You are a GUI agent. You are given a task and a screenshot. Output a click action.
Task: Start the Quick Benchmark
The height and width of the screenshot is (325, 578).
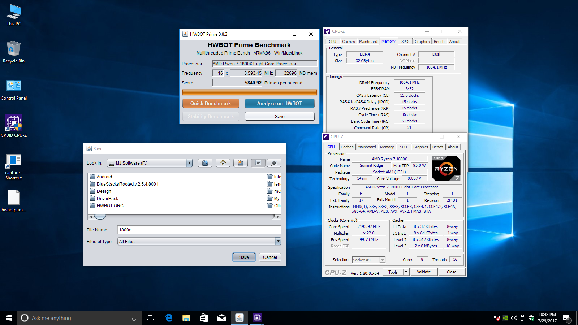point(211,103)
